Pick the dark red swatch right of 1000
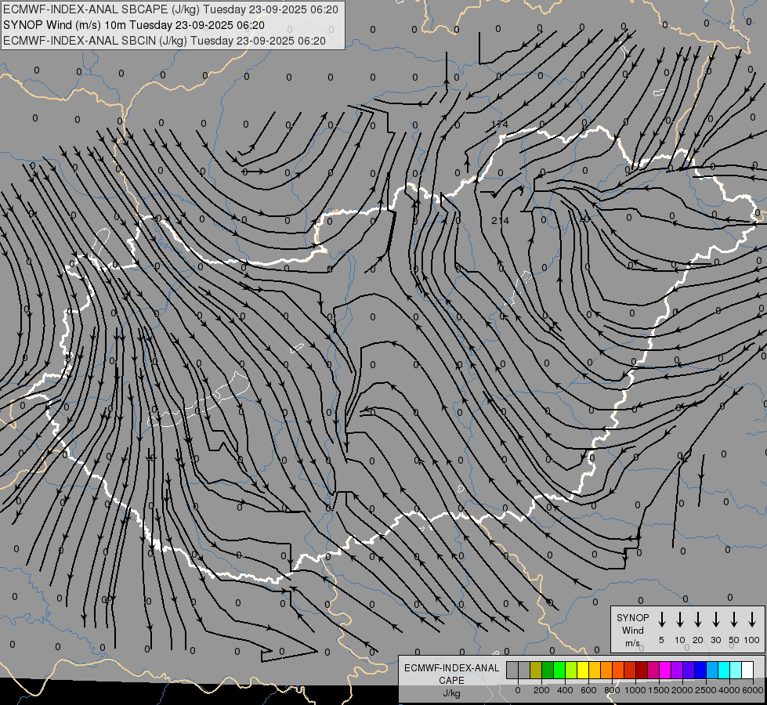Screen dimensions: 767x705 click(642, 670)
